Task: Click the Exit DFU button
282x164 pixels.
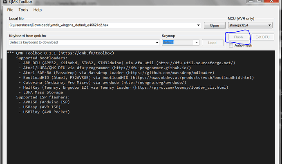Action: pos(262,37)
